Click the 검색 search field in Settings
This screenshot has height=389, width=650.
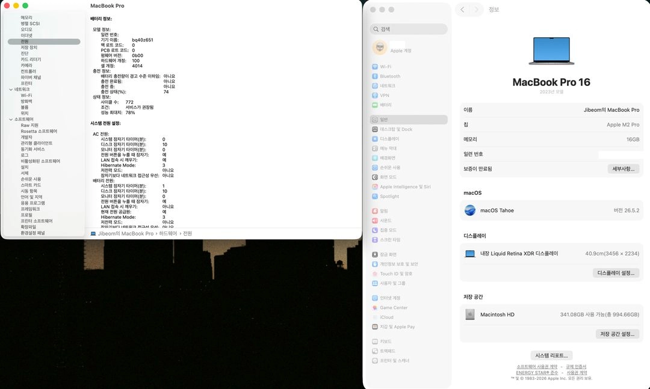click(x=408, y=29)
